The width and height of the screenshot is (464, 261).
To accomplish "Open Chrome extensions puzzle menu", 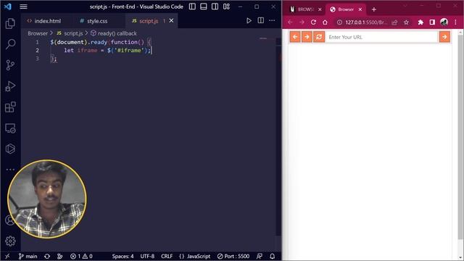I will click(420, 22).
